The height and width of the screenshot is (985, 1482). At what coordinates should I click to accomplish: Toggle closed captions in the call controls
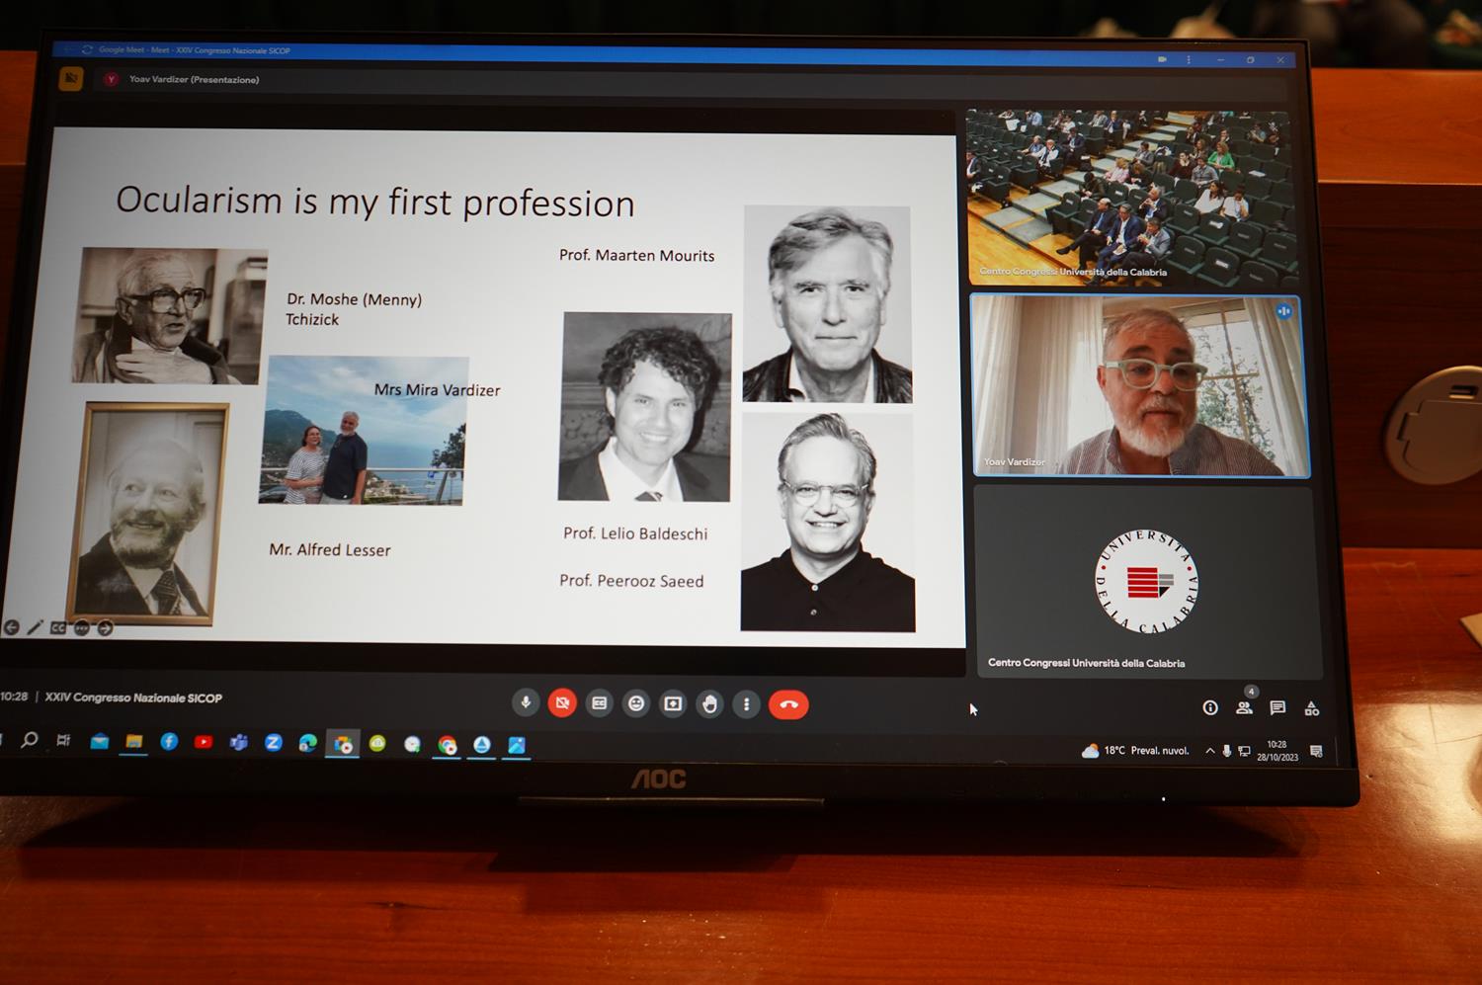(x=599, y=703)
